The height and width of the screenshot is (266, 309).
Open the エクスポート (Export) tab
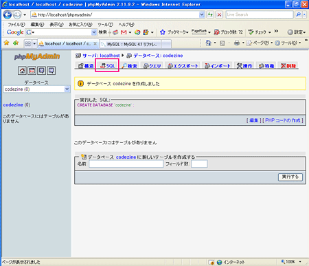tap(183, 66)
